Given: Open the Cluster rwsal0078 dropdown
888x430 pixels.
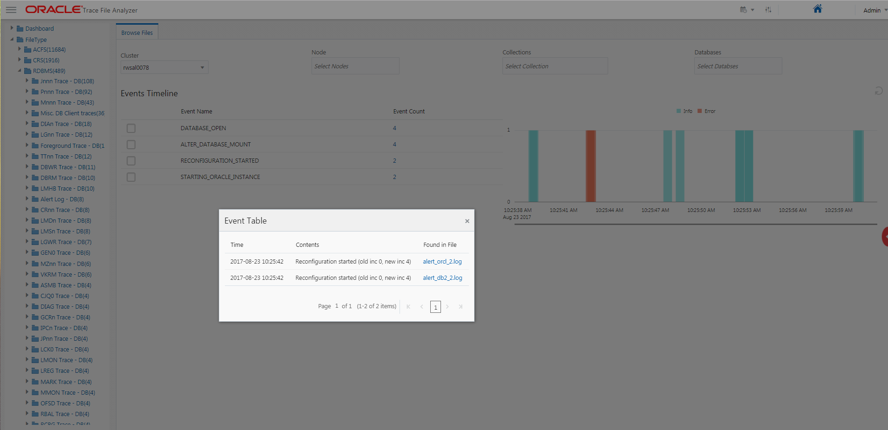Looking at the screenshot, I should pos(164,67).
